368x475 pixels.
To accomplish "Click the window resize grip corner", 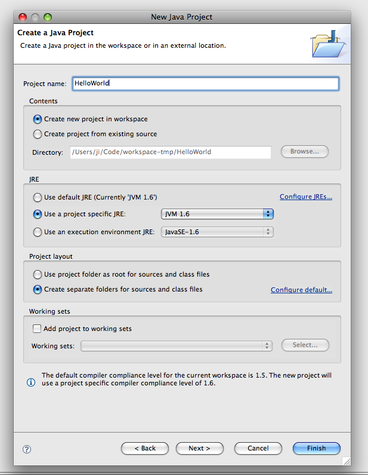I will 347,461.
